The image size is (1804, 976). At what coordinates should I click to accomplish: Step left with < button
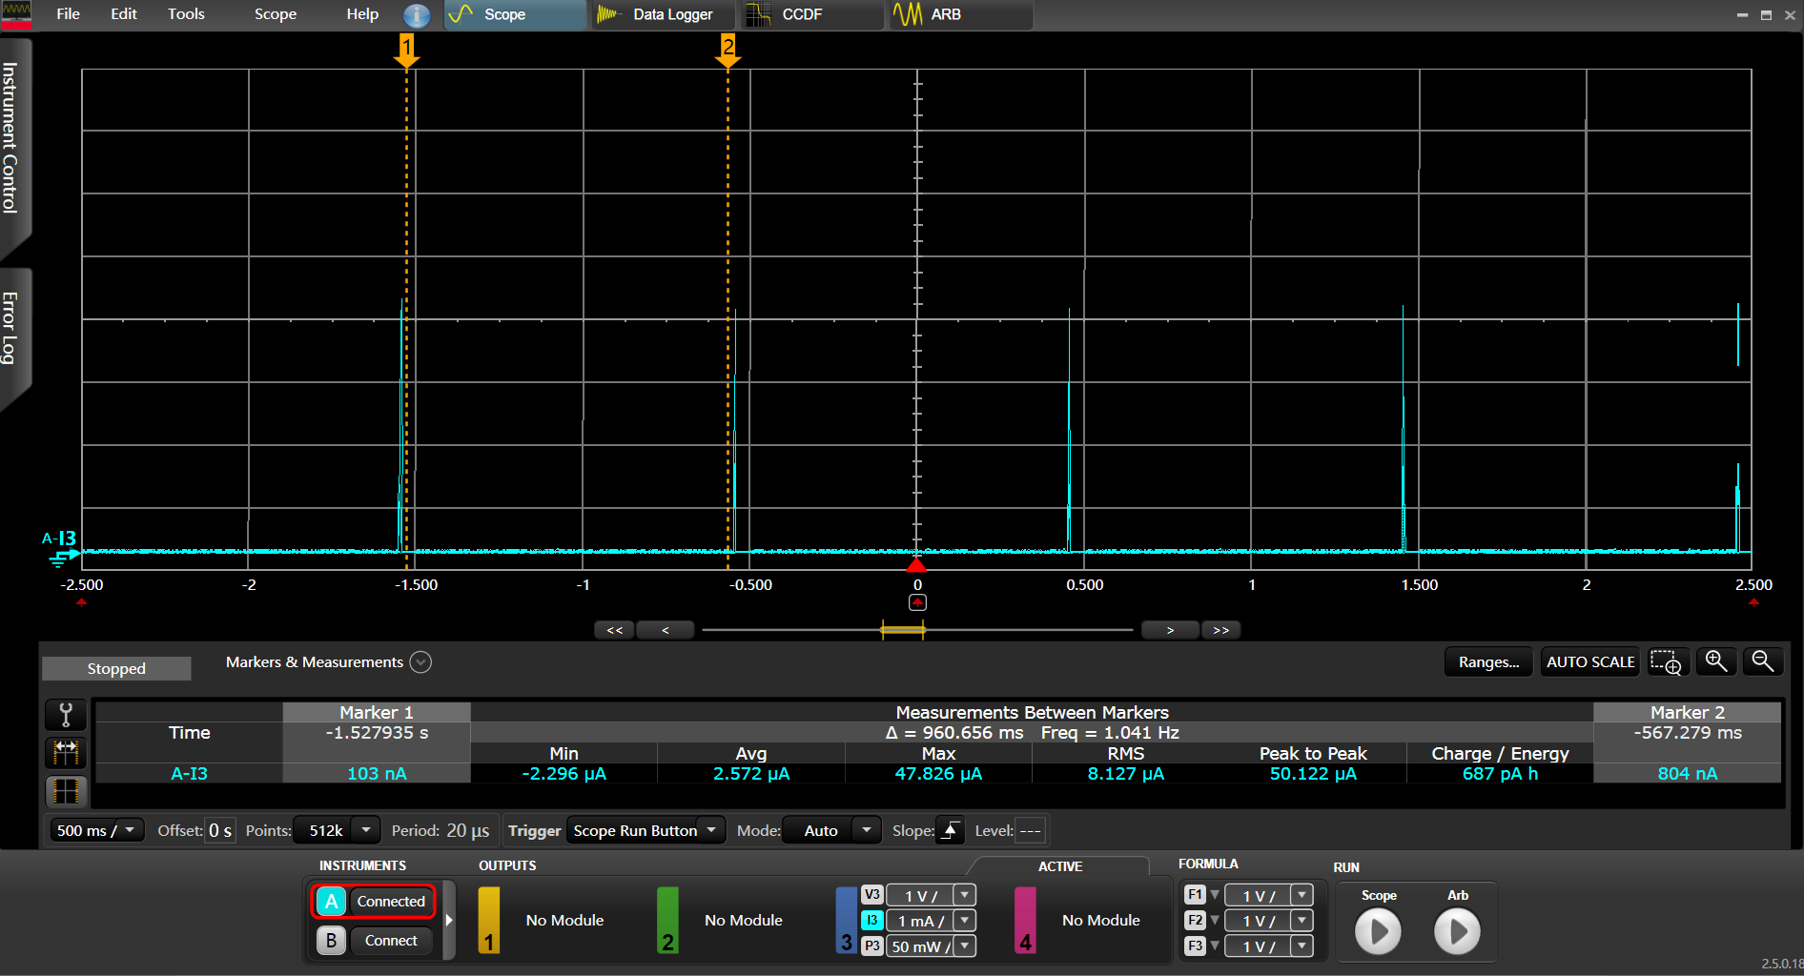[665, 630]
